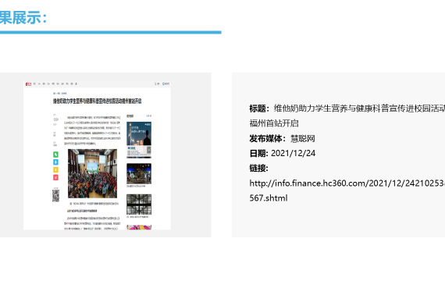445x281 pixels.
Task: Click the green WeChat share icon
Action: (x=55, y=155)
